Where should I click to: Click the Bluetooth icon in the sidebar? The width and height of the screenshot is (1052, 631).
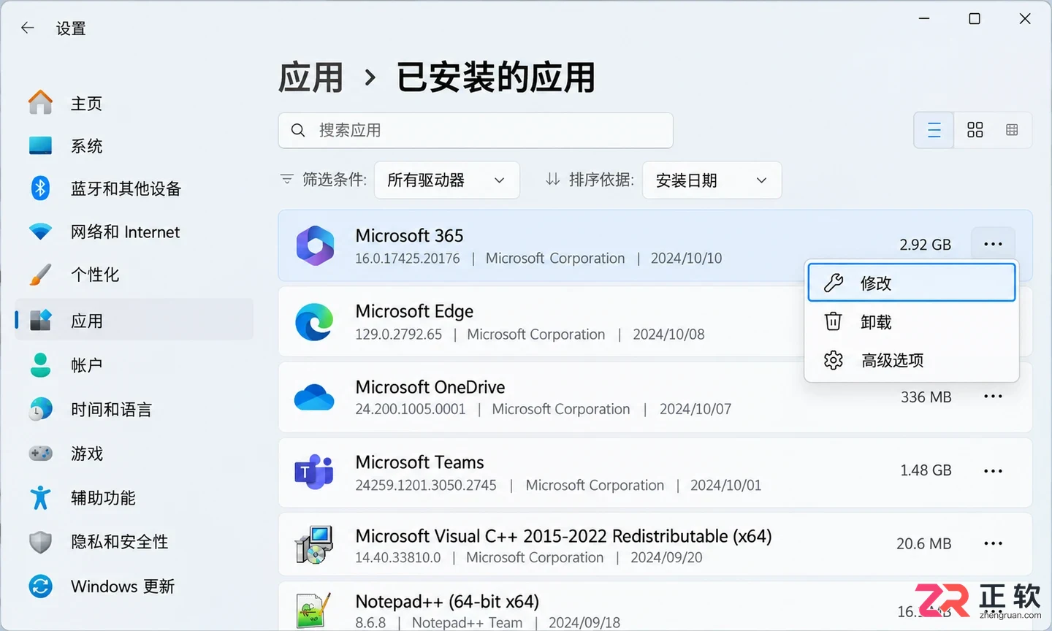click(x=40, y=188)
